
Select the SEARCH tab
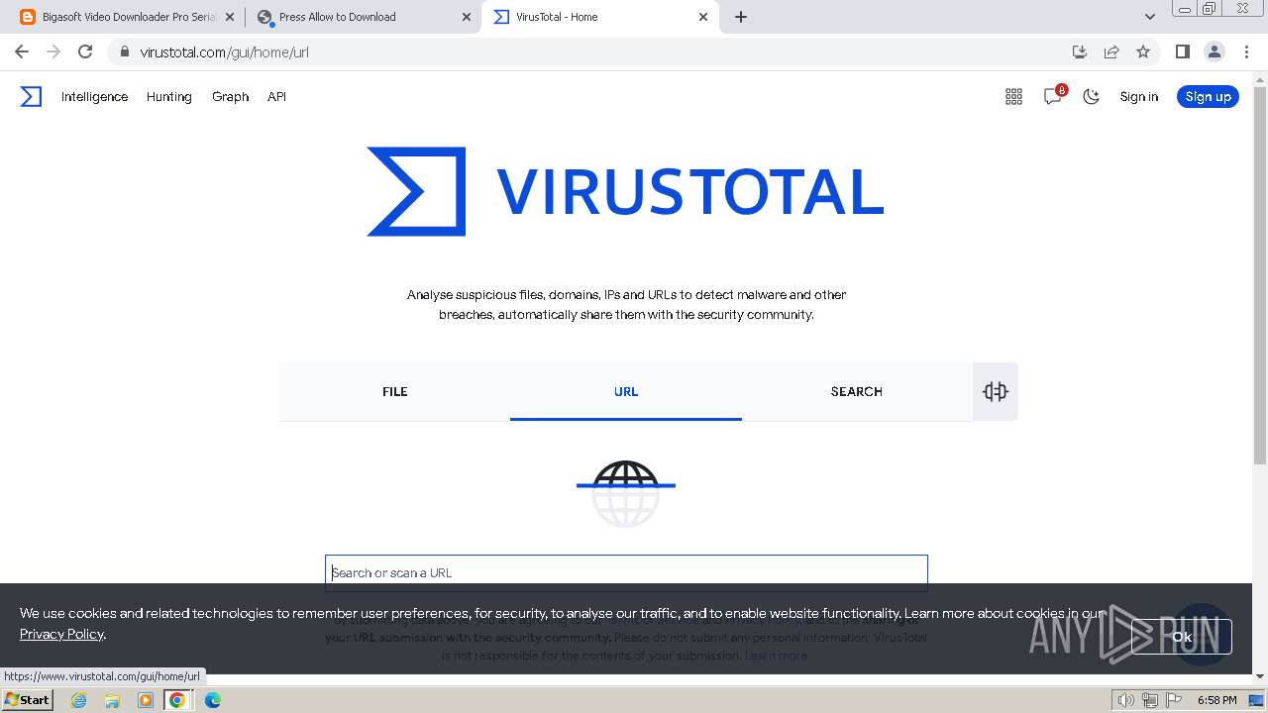[x=857, y=391]
